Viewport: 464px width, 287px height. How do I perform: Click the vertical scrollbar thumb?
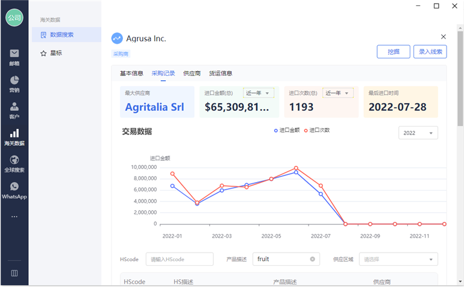(x=460, y=78)
